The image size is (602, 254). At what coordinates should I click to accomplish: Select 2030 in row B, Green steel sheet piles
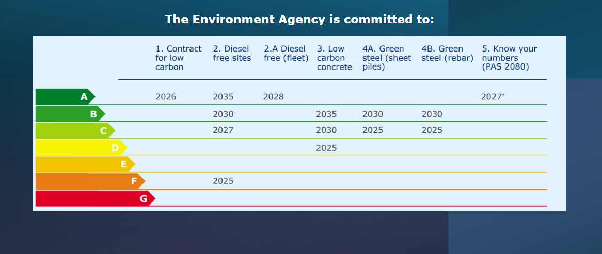coord(373,114)
